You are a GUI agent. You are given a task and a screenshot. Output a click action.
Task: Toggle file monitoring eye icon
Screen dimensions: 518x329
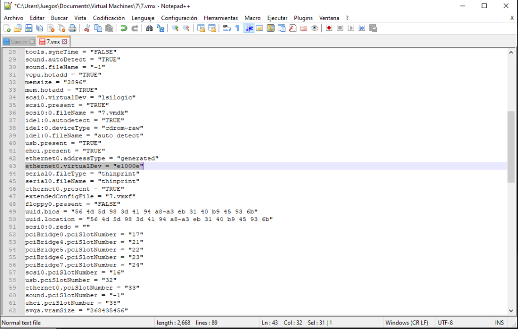pos(315,28)
